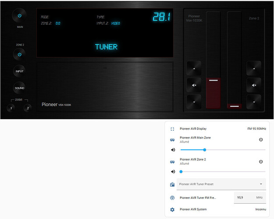Screen dimensions: 274x219
Task: Adjust the AVR Zone 2 volume slider
Action: (223, 172)
